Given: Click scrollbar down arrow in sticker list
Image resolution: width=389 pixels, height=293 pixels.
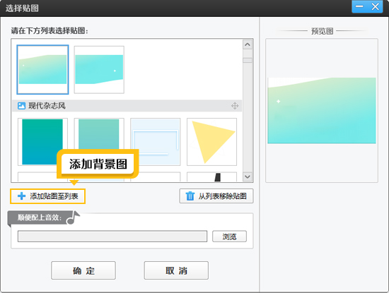Looking at the screenshot, I should [x=248, y=177].
